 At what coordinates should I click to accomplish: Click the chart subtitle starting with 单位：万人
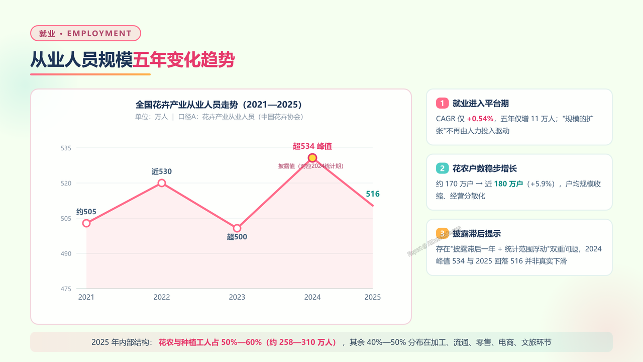219,117
